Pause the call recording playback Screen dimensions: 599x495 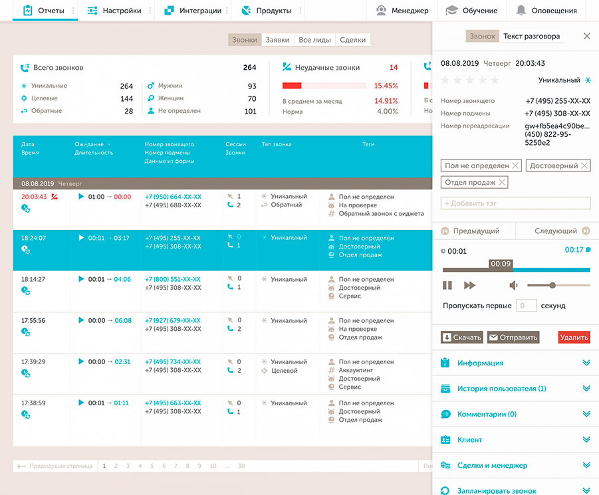coord(447,285)
